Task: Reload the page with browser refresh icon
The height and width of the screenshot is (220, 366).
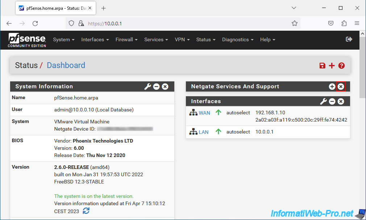Action: [35, 23]
